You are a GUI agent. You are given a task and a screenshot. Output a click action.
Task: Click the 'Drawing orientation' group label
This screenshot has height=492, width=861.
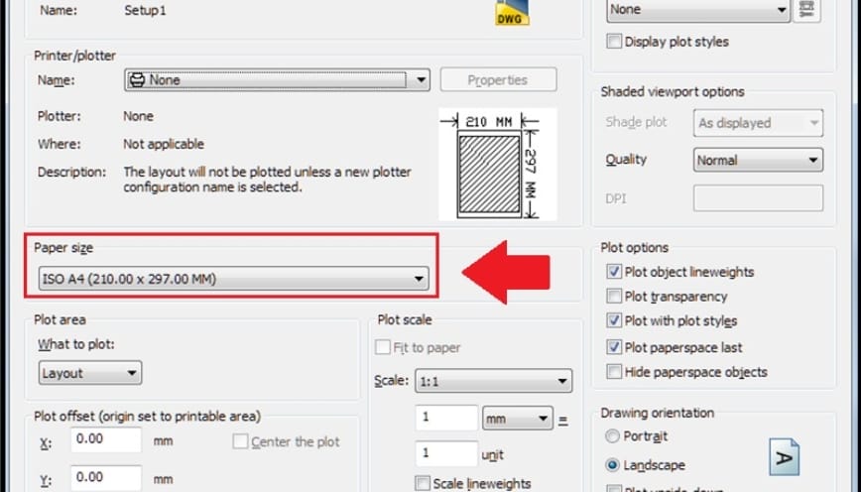click(658, 413)
